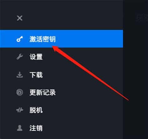Click the dimmed overlay outside the menu
148x139 pixels.
tap(136, 69)
